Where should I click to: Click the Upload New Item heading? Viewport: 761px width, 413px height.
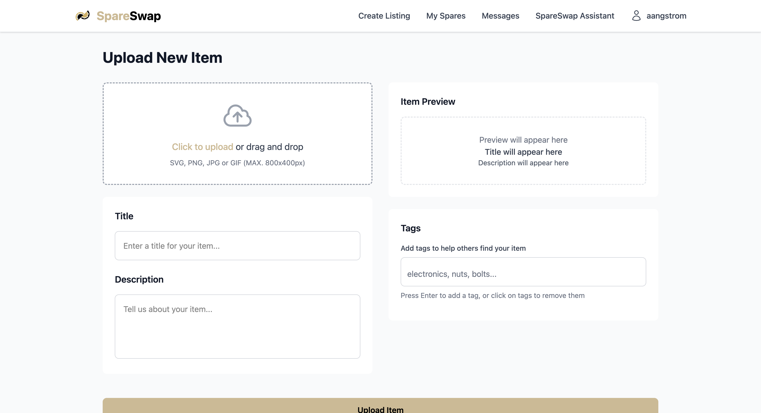point(162,58)
